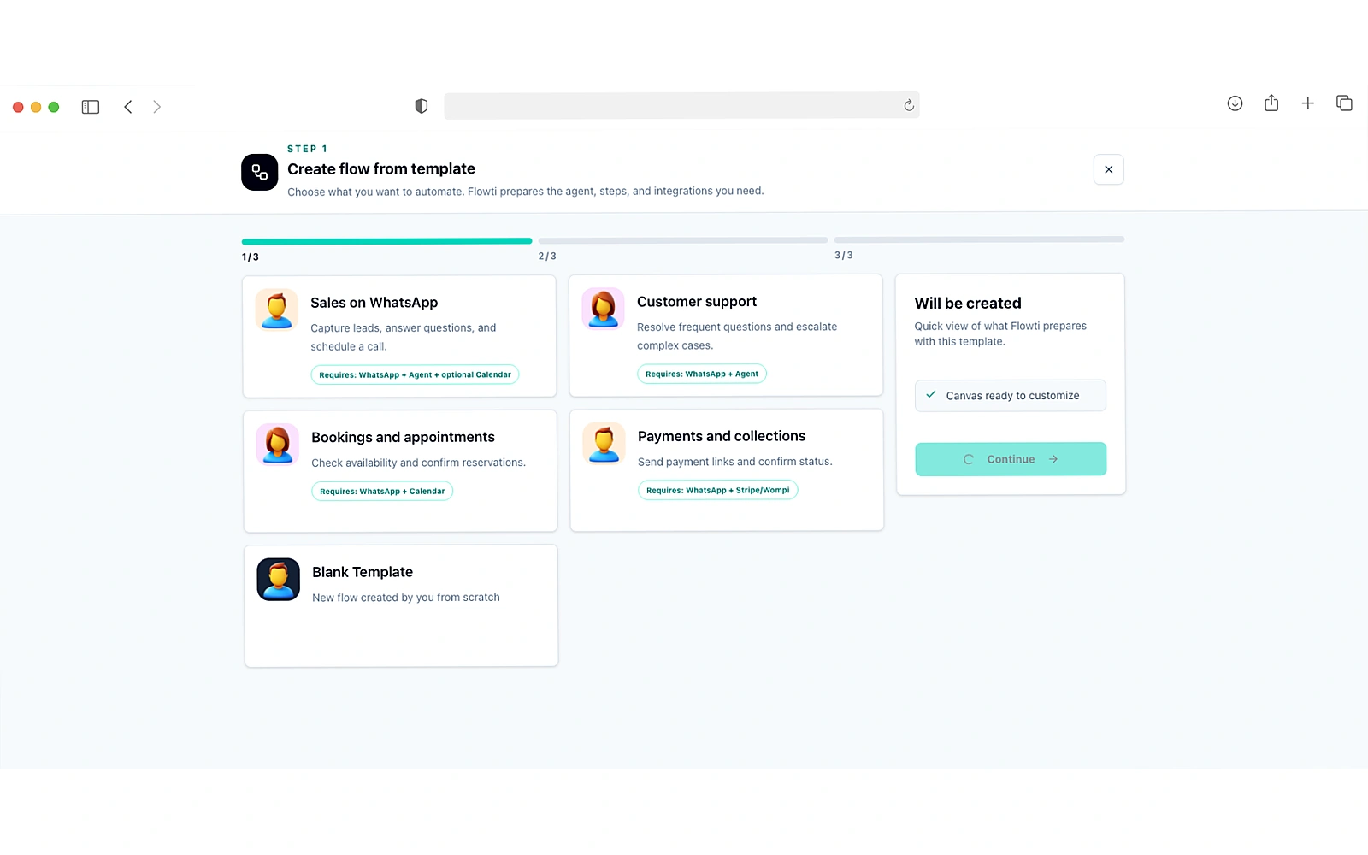Click the WhatsApp + Agent + optional Calendar tag
Screen dimensions: 1368x855
pos(415,374)
